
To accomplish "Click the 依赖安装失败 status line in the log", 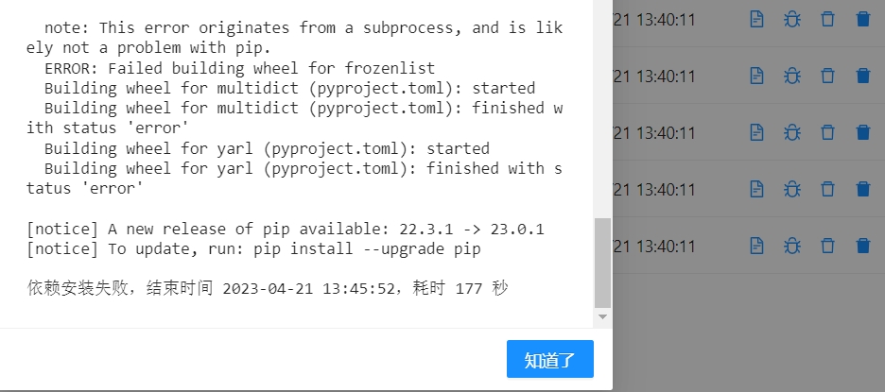I will click(x=268, y=288).
